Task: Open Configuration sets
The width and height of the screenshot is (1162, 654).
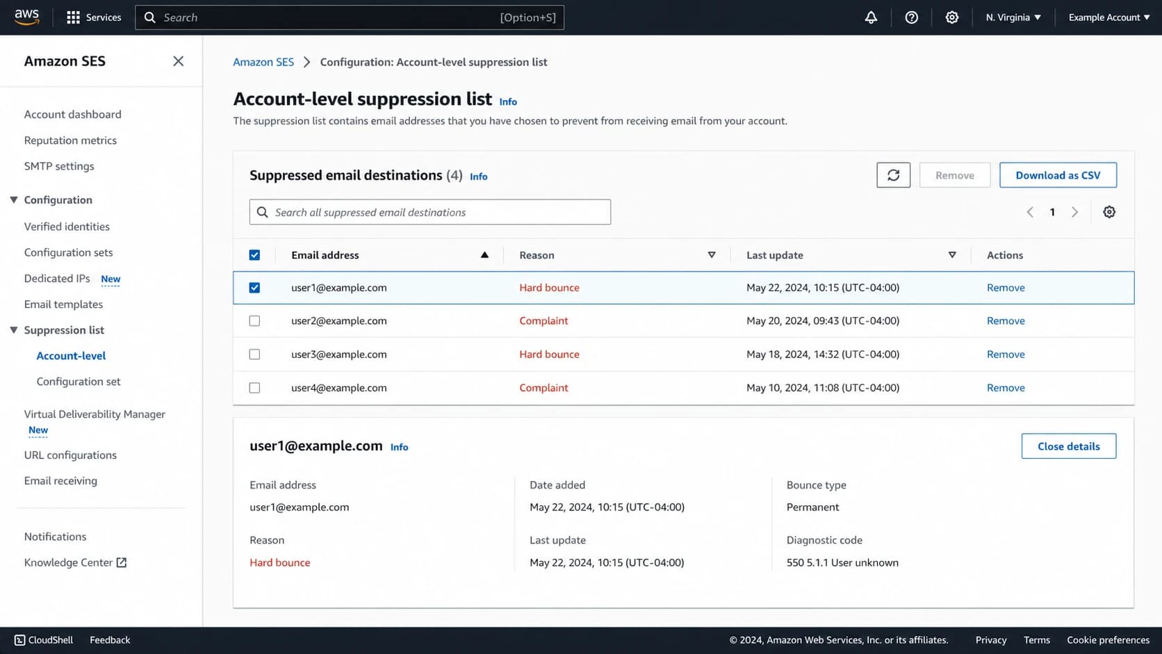Action: (x=68, y=252)
